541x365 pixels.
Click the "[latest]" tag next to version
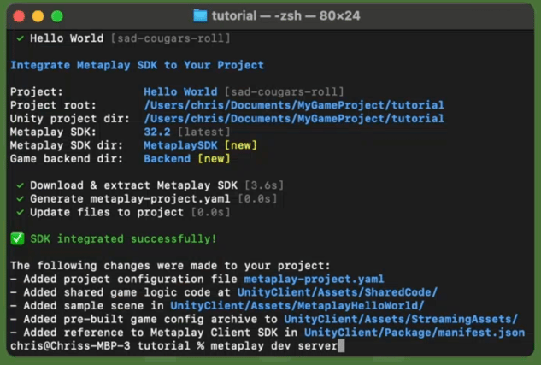[x=203, y=132]
